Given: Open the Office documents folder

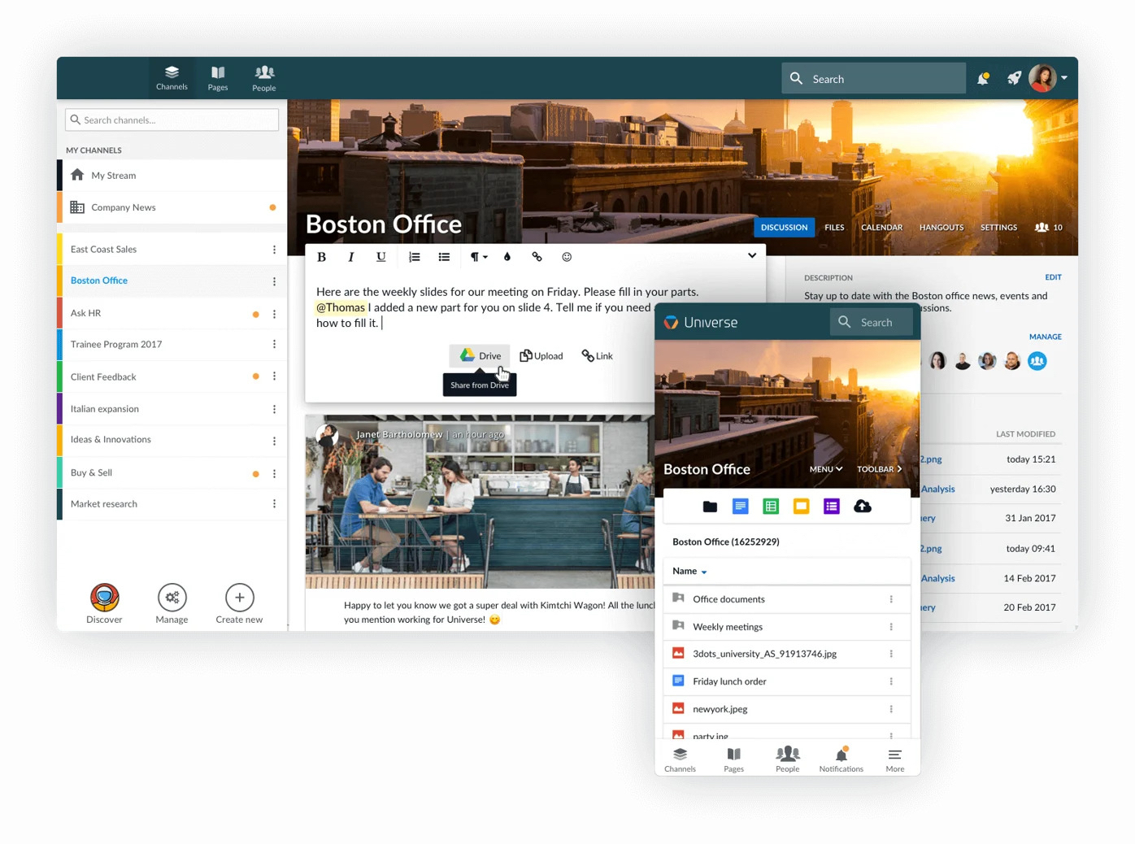Looking at the screenshot, I should [786, 599].
